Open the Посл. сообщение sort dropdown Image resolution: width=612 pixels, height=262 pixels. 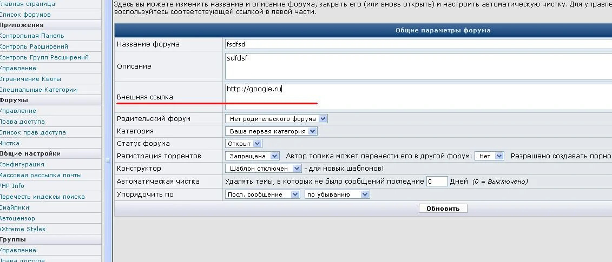point(262,194)
